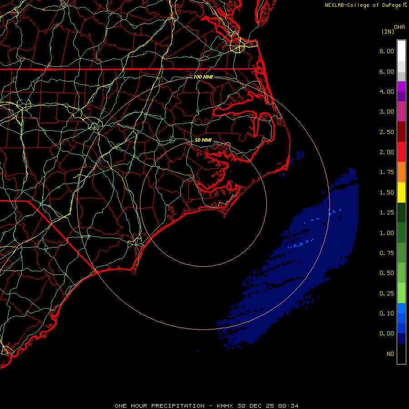409x409 pixels.
Task: Select the green swatch beside 1.00
Action: (x=401, y=233)
